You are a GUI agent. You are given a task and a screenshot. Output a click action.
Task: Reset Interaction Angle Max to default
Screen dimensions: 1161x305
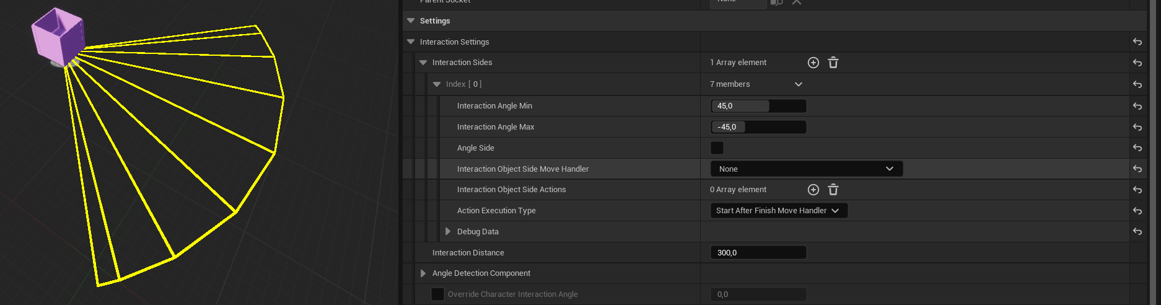click(x=1137, y=127)
